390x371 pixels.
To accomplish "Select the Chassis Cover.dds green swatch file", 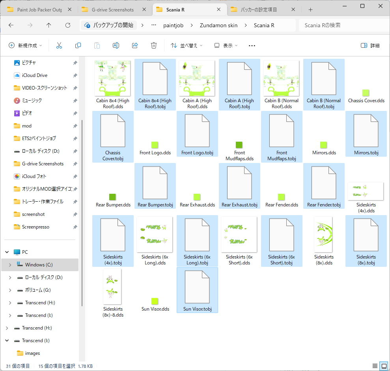I will point(366,93).
